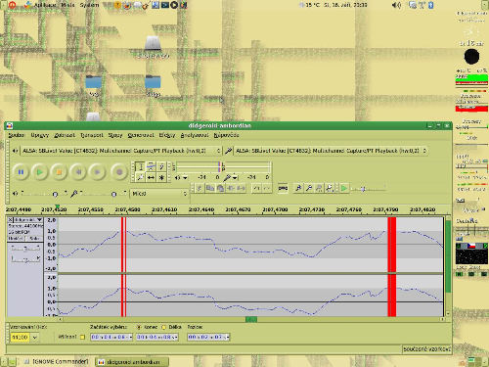This screenshot has width=489, height=367.
Task: Click the green Play-at-speed button
Action: 344,188
